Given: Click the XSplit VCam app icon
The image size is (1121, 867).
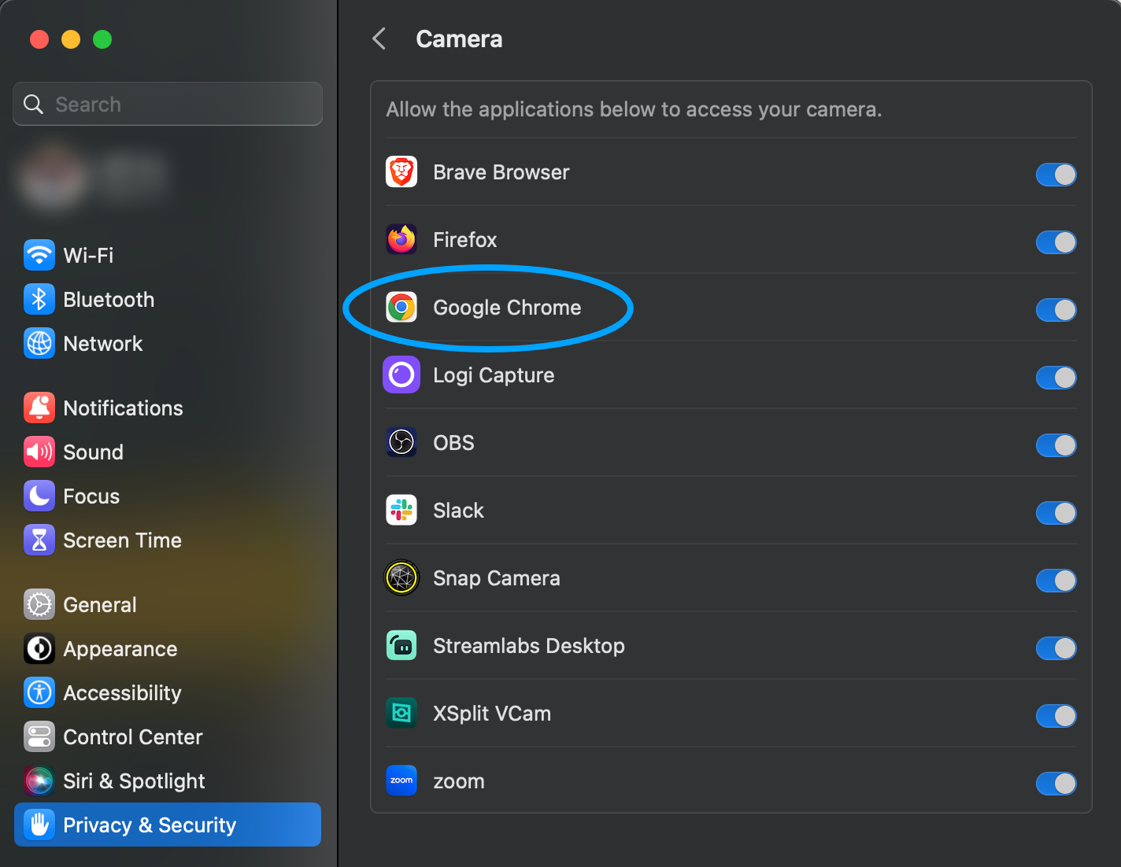Looking at the screenshot, I should (401, 713).
